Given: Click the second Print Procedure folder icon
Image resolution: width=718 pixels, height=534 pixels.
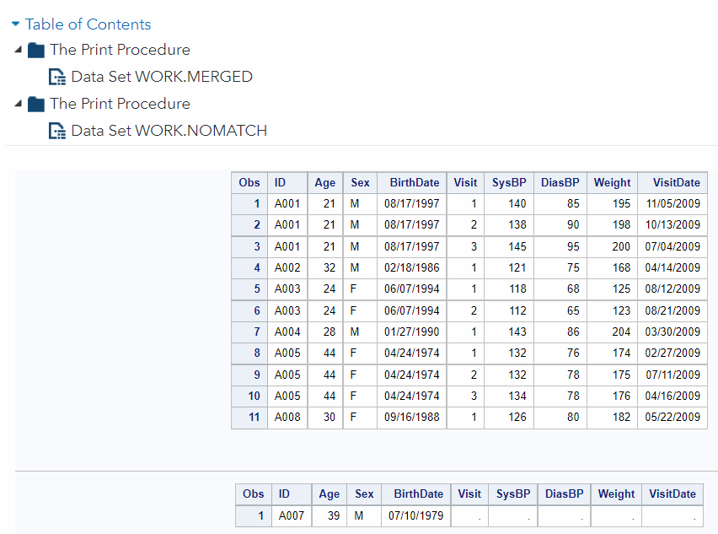Looking at the screenshot, I should pos(35,104).
